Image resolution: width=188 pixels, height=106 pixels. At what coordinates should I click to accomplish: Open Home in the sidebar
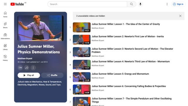coord(5,14)
